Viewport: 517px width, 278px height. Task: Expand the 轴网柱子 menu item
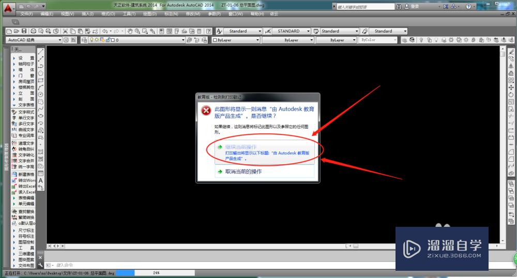(x=24, y=64)
